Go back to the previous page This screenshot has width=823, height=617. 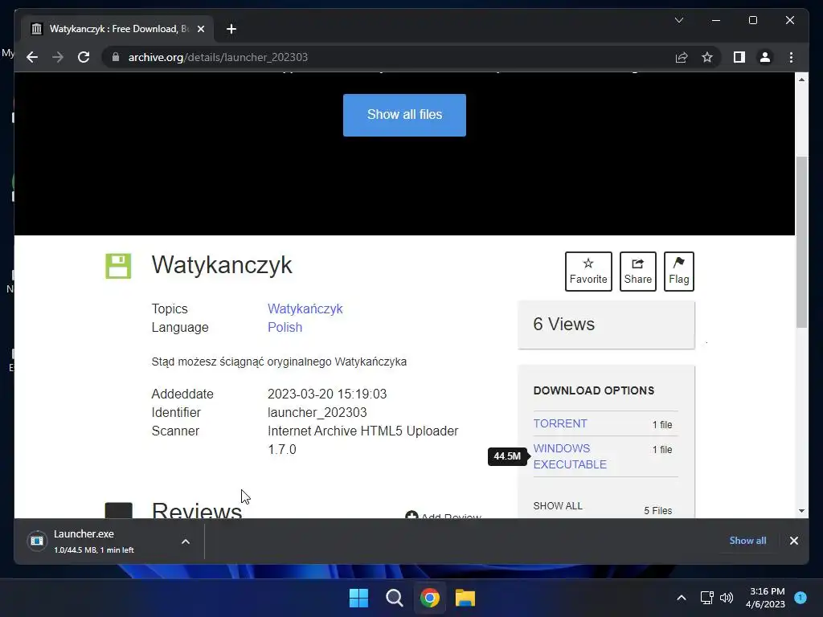point(32,57)
